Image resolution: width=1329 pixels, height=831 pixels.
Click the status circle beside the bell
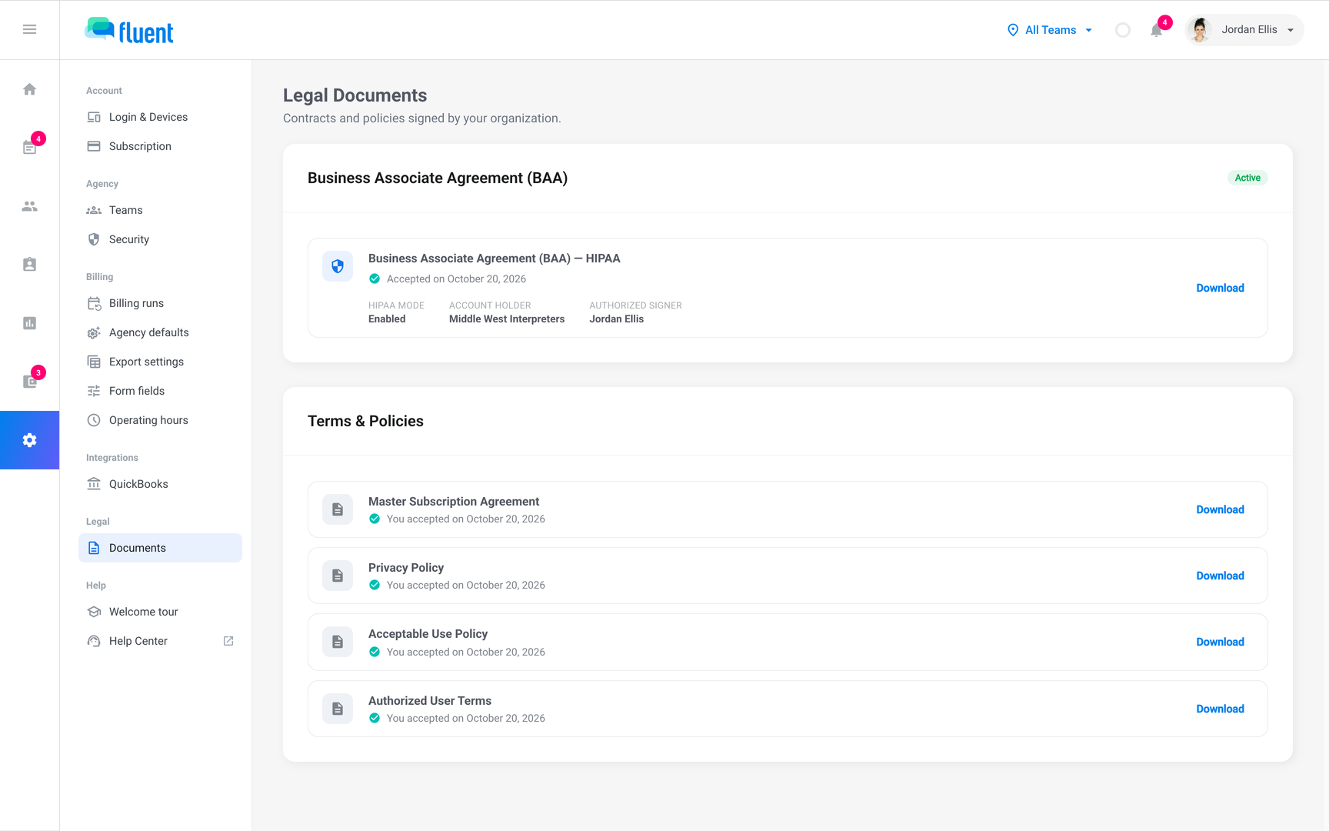pos(1123,30)
